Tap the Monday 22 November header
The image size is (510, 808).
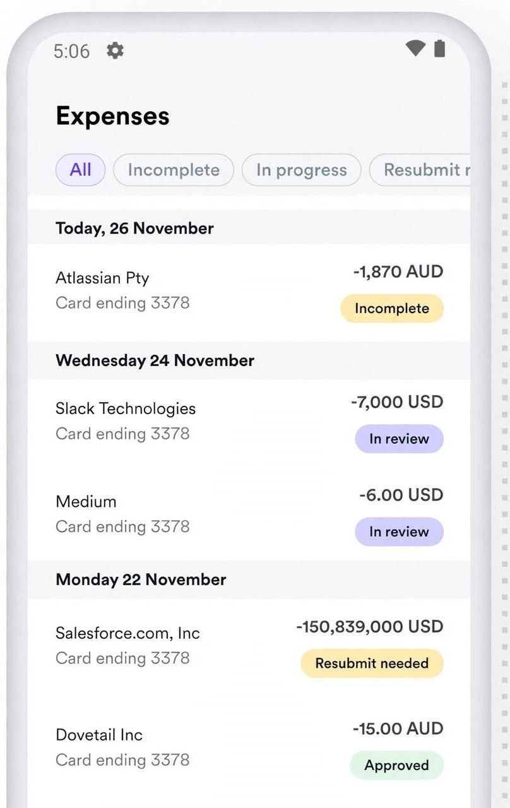click(x=141, y=579)
